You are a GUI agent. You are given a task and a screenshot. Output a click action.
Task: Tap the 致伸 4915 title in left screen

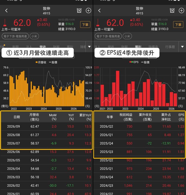(46, 11)
